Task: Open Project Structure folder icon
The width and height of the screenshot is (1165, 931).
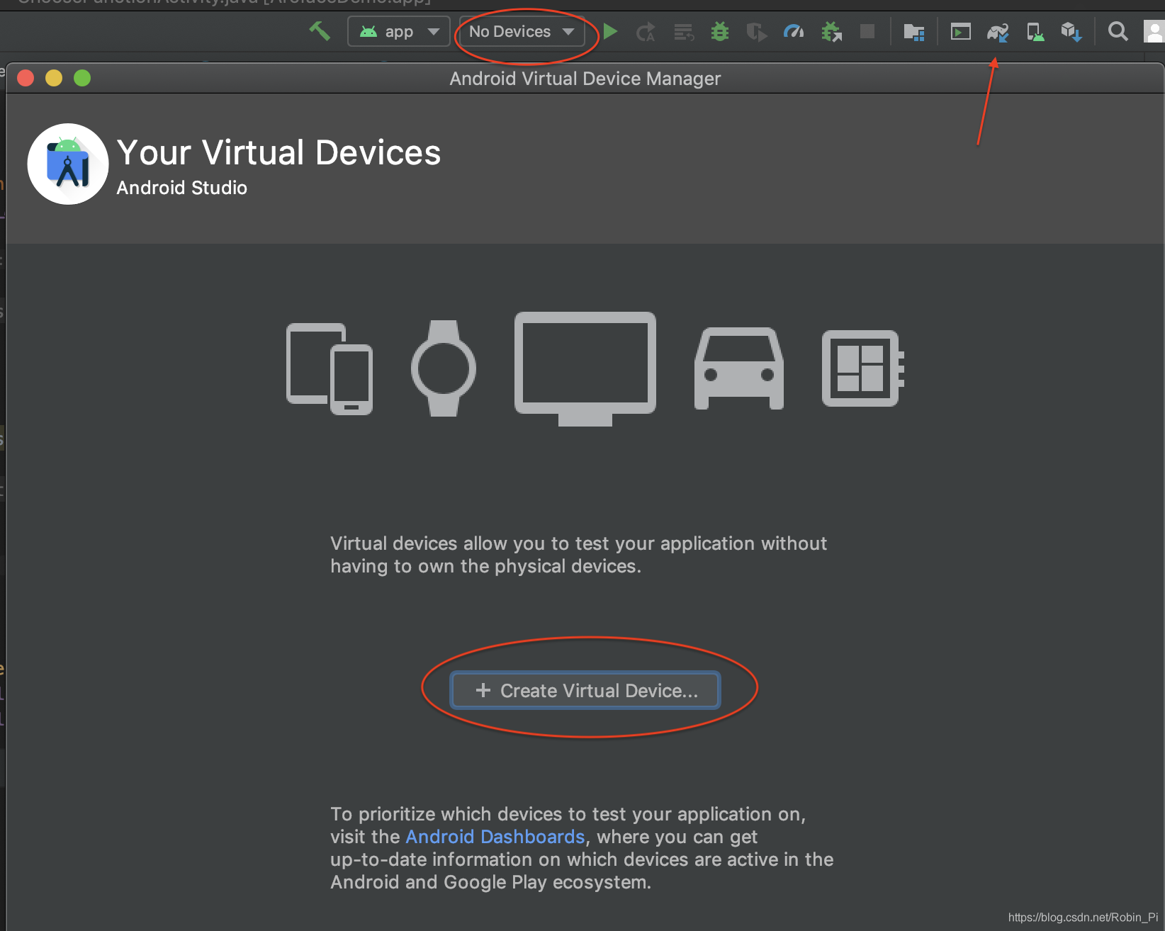Action: pyautogui.click(x=914, y=32)
